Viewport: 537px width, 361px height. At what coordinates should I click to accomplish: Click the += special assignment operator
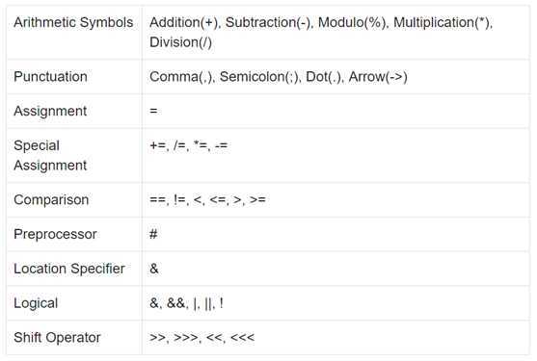click(158, 145)
